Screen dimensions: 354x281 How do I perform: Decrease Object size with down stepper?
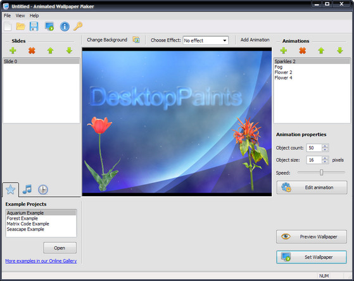click(x=325, y=162)
